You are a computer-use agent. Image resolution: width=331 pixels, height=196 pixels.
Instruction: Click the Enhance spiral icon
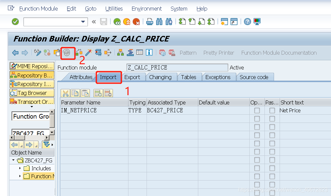click(x=67, y=53)
